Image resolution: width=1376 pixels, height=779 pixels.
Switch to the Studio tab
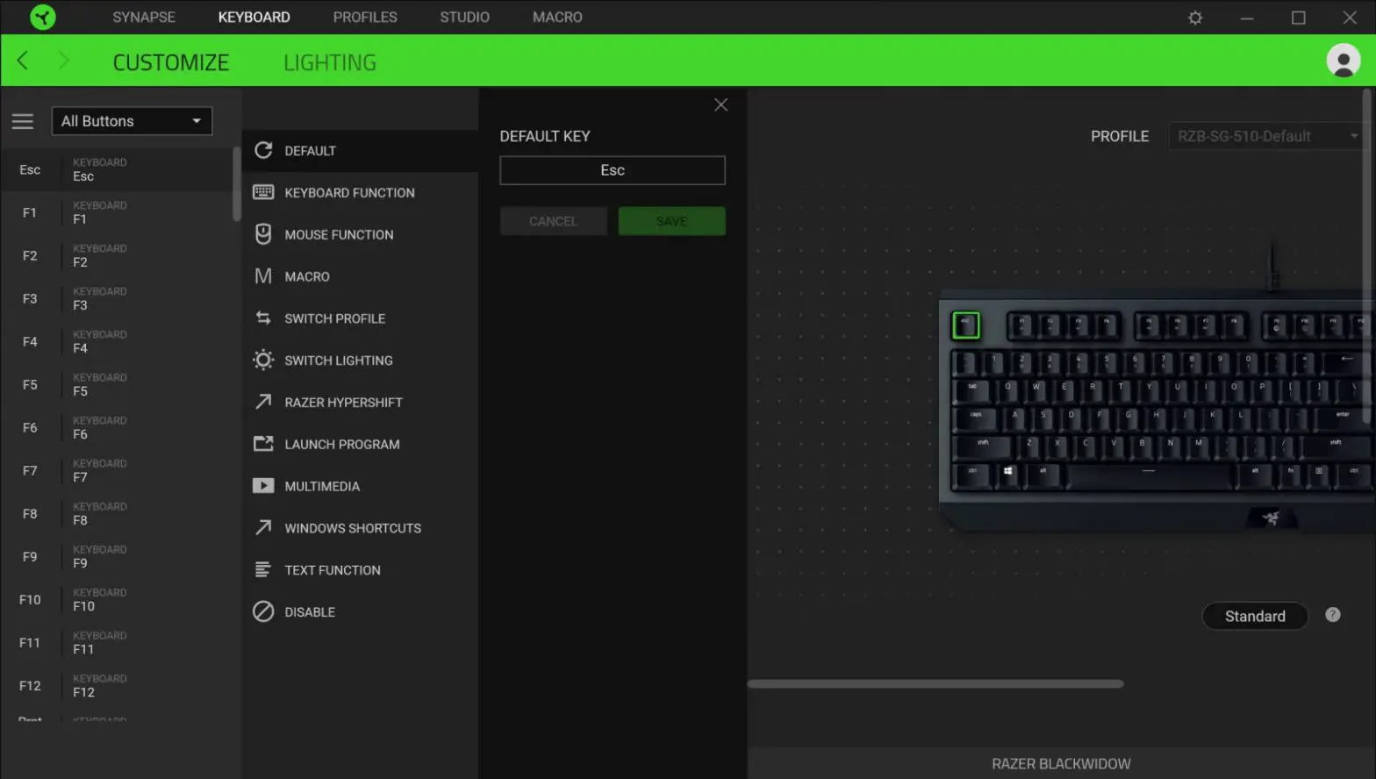pos(464,17)
